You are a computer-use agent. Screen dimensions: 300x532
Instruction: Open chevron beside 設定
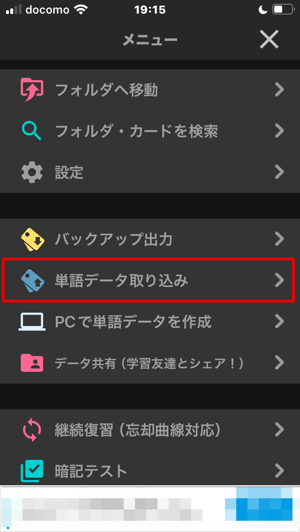pyautogui.click(x=279, y=172)
